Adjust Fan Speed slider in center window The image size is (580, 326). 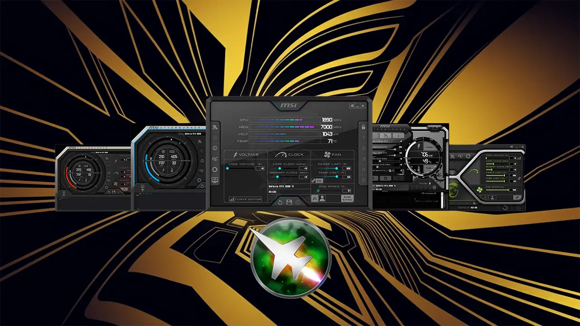point(328,191)
